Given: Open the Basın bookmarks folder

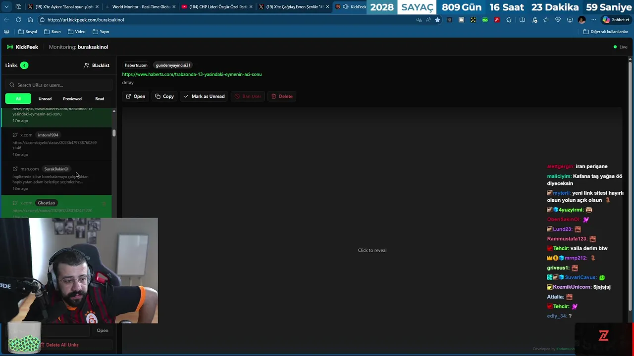Looking at the screenshot, I should pyautogui.click(x=53, y=32).
